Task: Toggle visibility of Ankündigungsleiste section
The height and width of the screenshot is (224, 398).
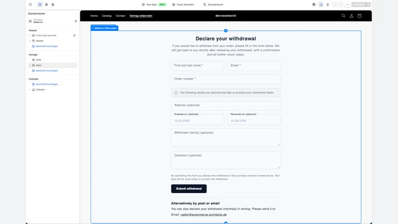Action: [x=74, y=35]
